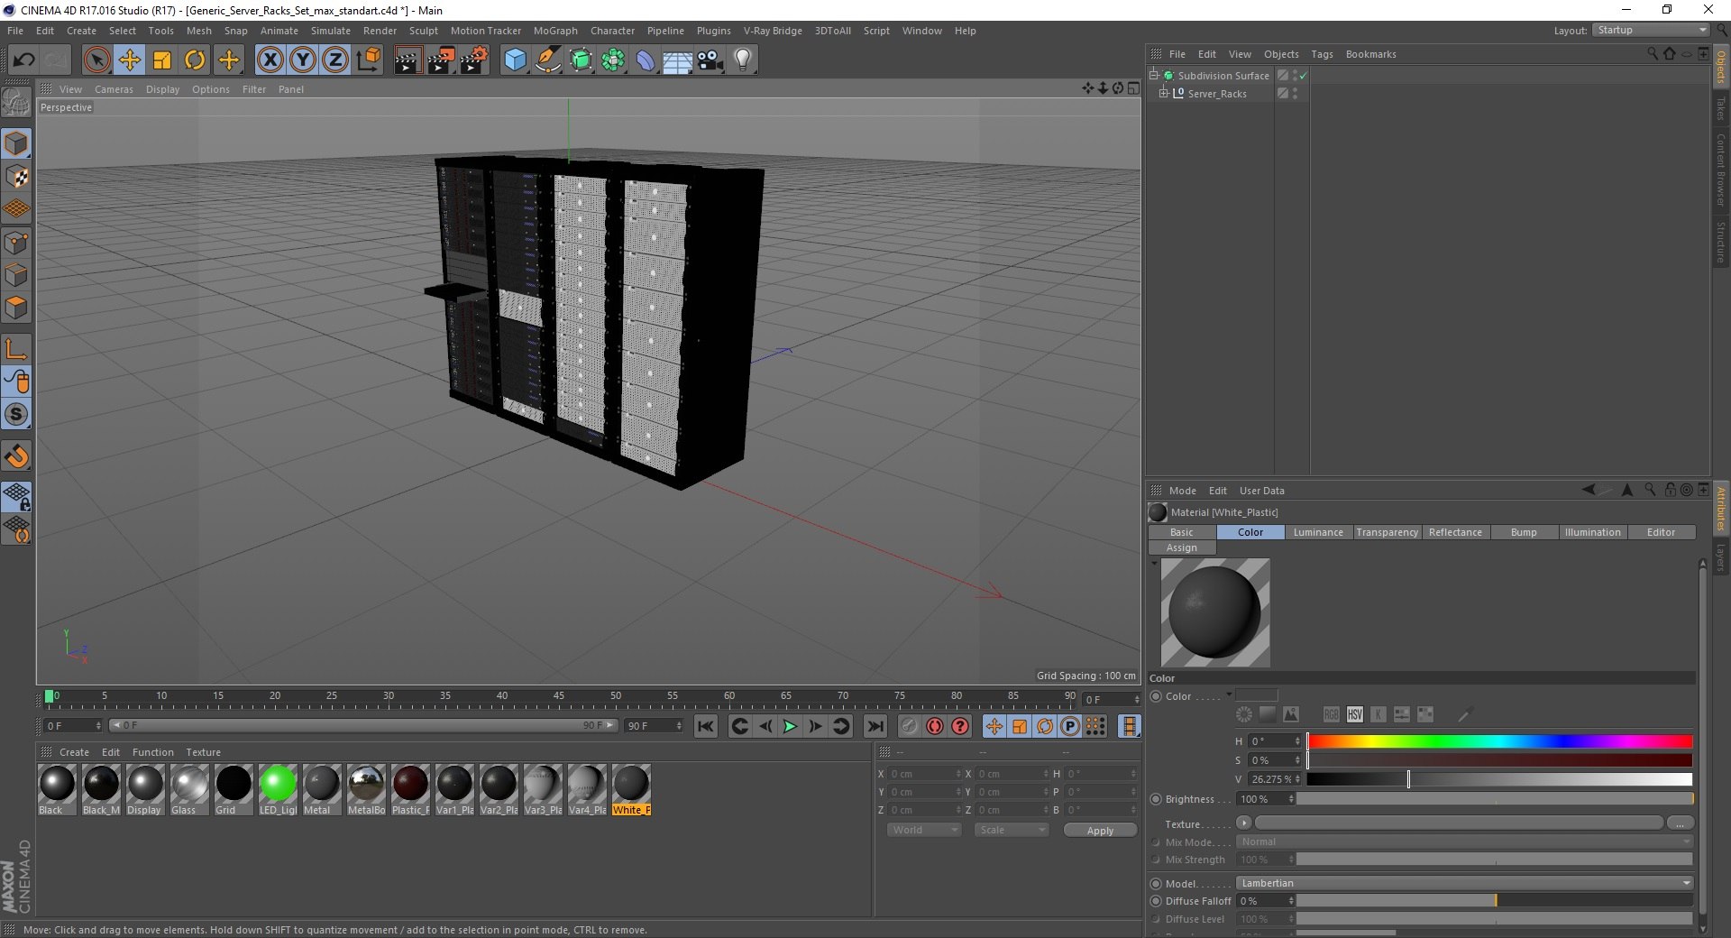Activate the Rotate tool
The height and width of the screenshot is (938, 1731).
(x=195, y=60)
